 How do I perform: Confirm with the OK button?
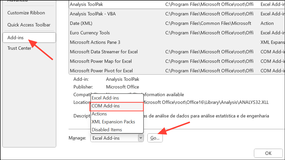click(268, 153)
